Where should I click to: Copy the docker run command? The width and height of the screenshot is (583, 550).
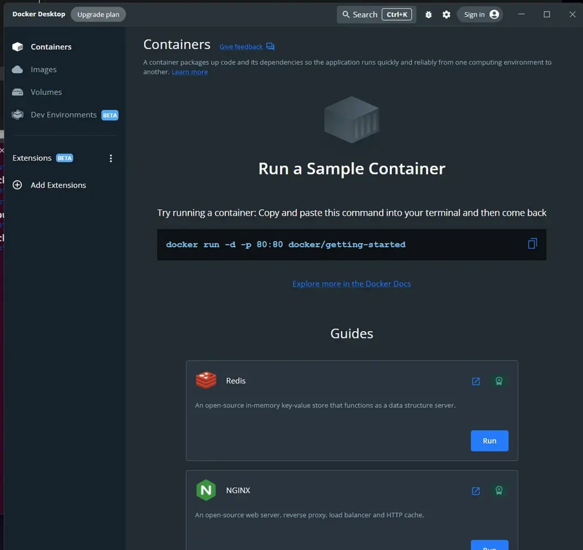coord(532,244)
